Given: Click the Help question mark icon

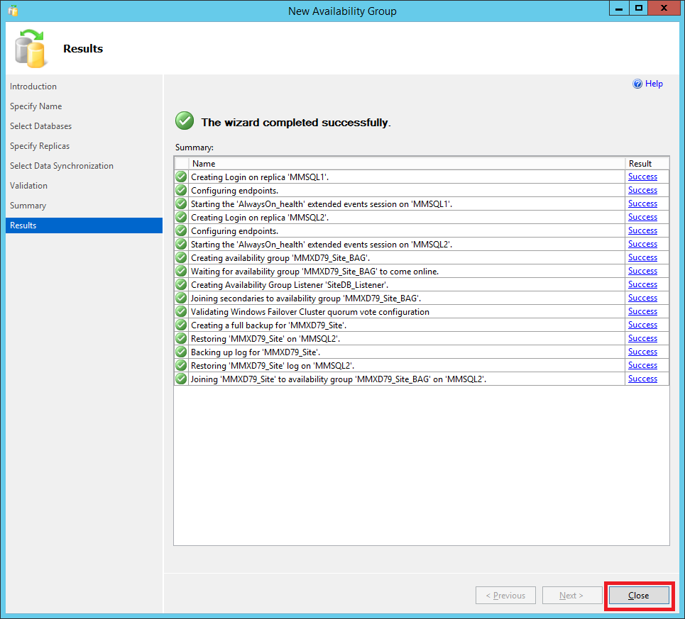Looking at the screenshot, I should (x=637, y=84).
